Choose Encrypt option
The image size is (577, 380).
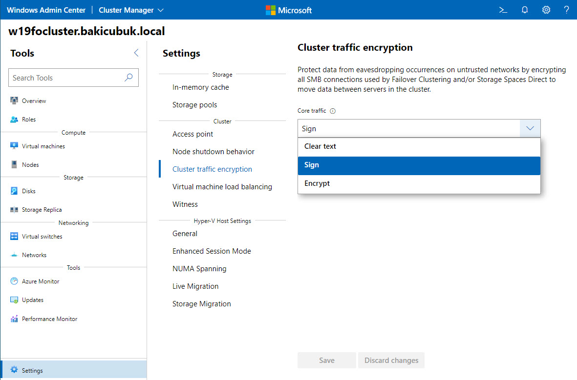pyautogui.click(x=419, y=183)
